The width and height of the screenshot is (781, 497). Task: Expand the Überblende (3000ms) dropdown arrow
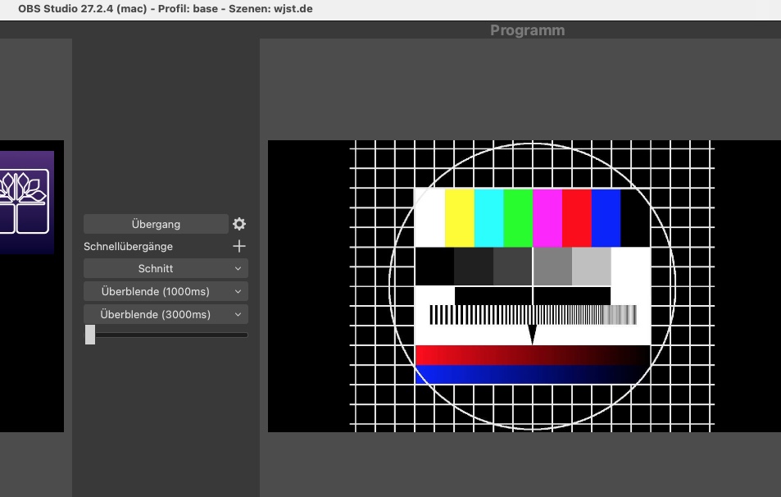point(238,315)
